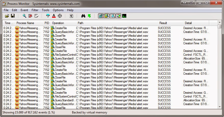Open Highlight settings with the red A icon

tap(54, 16)
